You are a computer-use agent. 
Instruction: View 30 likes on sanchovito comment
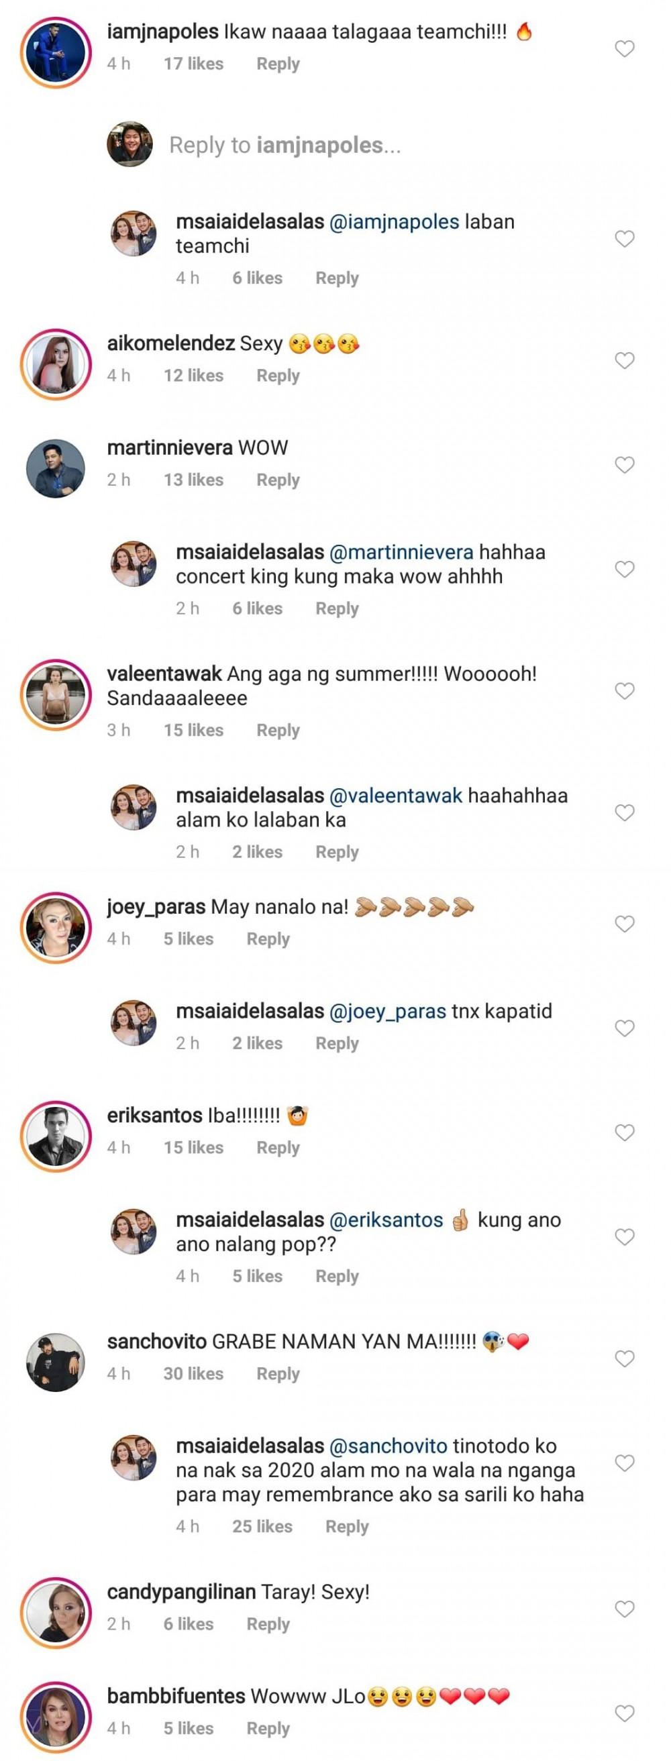(x=193, y=1373)
